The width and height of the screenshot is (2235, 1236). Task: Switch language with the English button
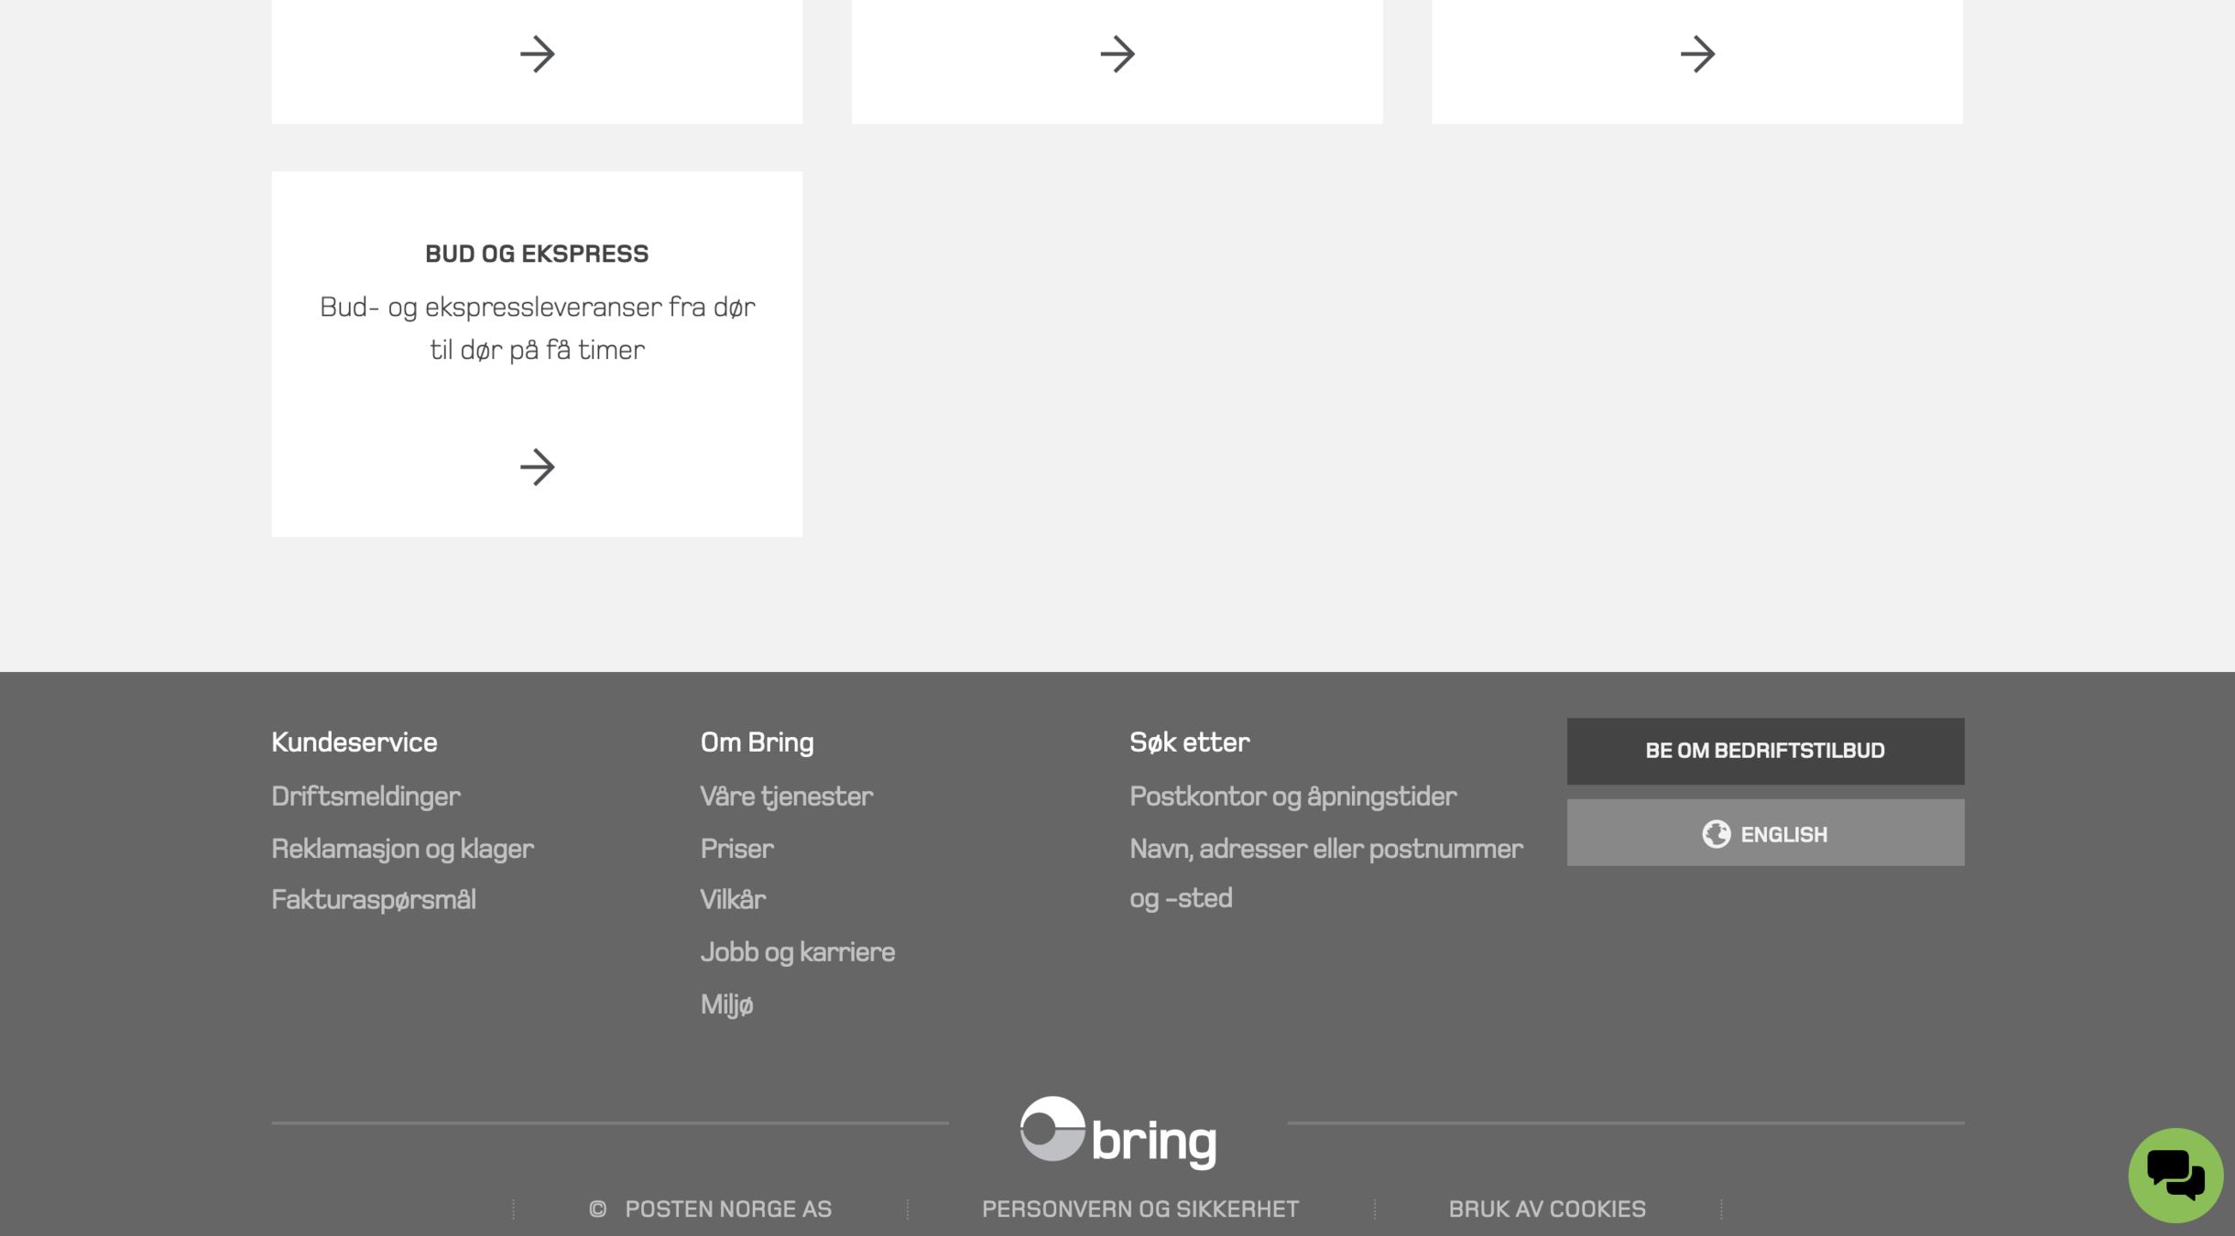tap(1783, 834)
